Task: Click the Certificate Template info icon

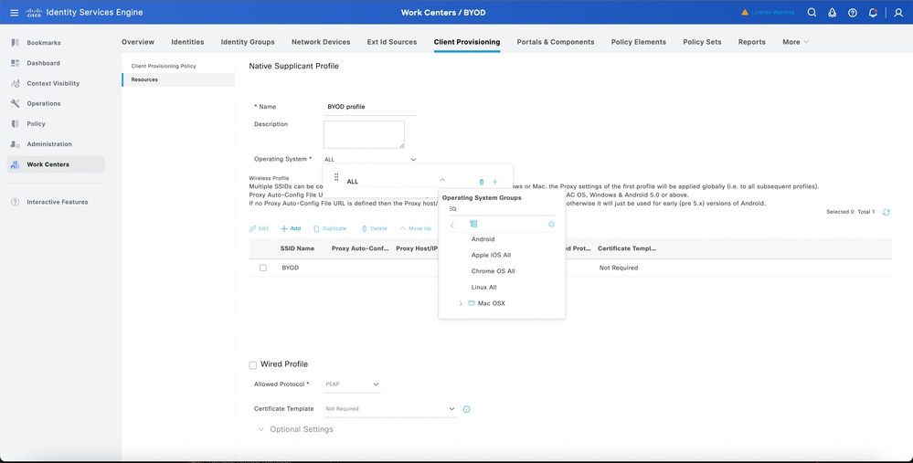Action: pyautogui.click(x=466, y=409)
